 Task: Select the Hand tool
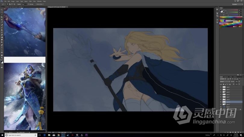click(2, 55)
